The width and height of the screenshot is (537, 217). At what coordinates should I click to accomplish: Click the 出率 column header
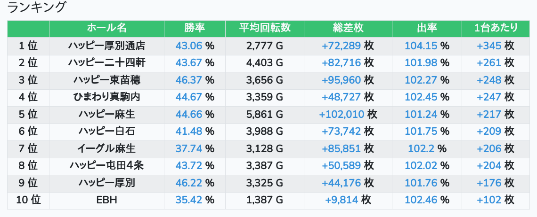[x=427, y=28]
